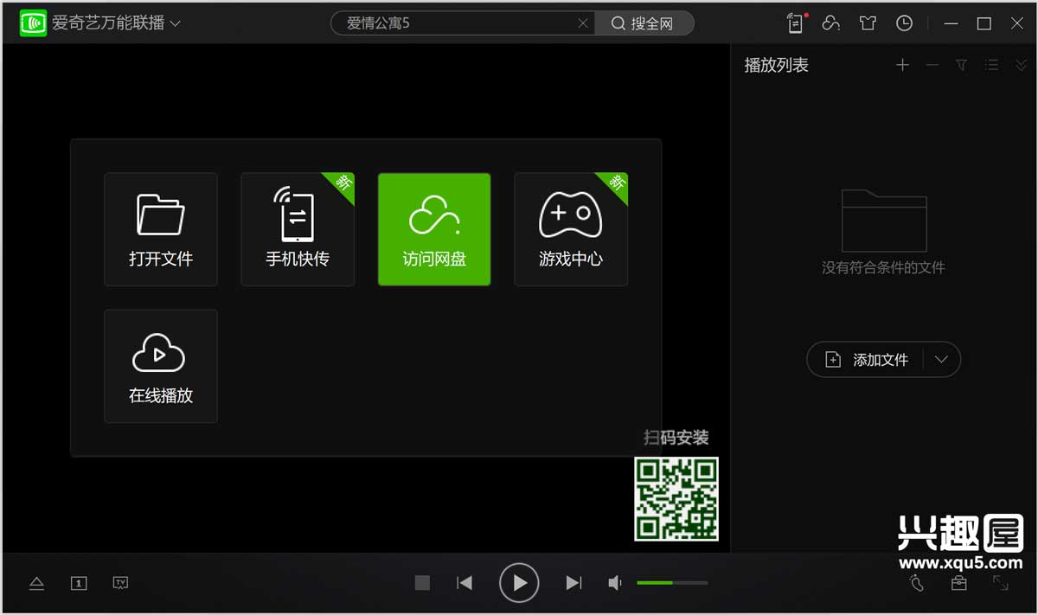Add item with playlist plus icon
Viewport: 1038px width, 615px height.
pos(902,65)
